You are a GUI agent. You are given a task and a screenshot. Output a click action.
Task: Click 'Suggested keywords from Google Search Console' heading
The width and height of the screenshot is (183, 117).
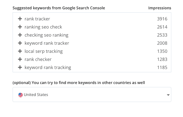point(59,8)
